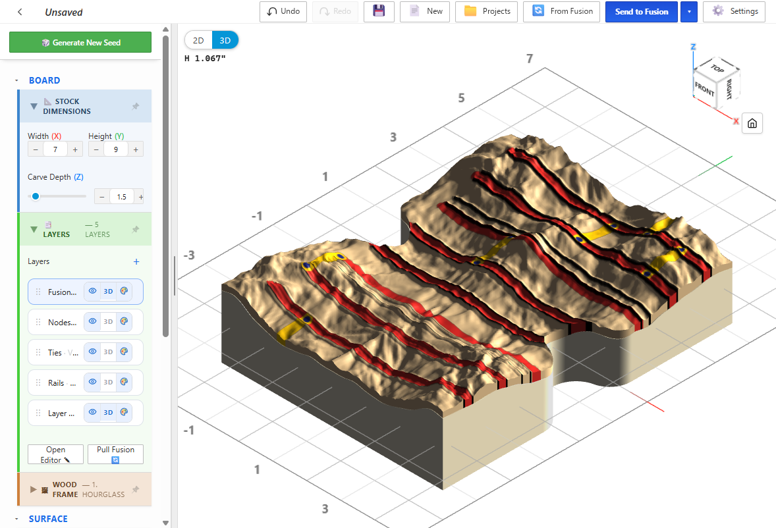Expand the Wood Frame section
The height and width of the screenshot is (528, 776).
(x=33, y=489)
